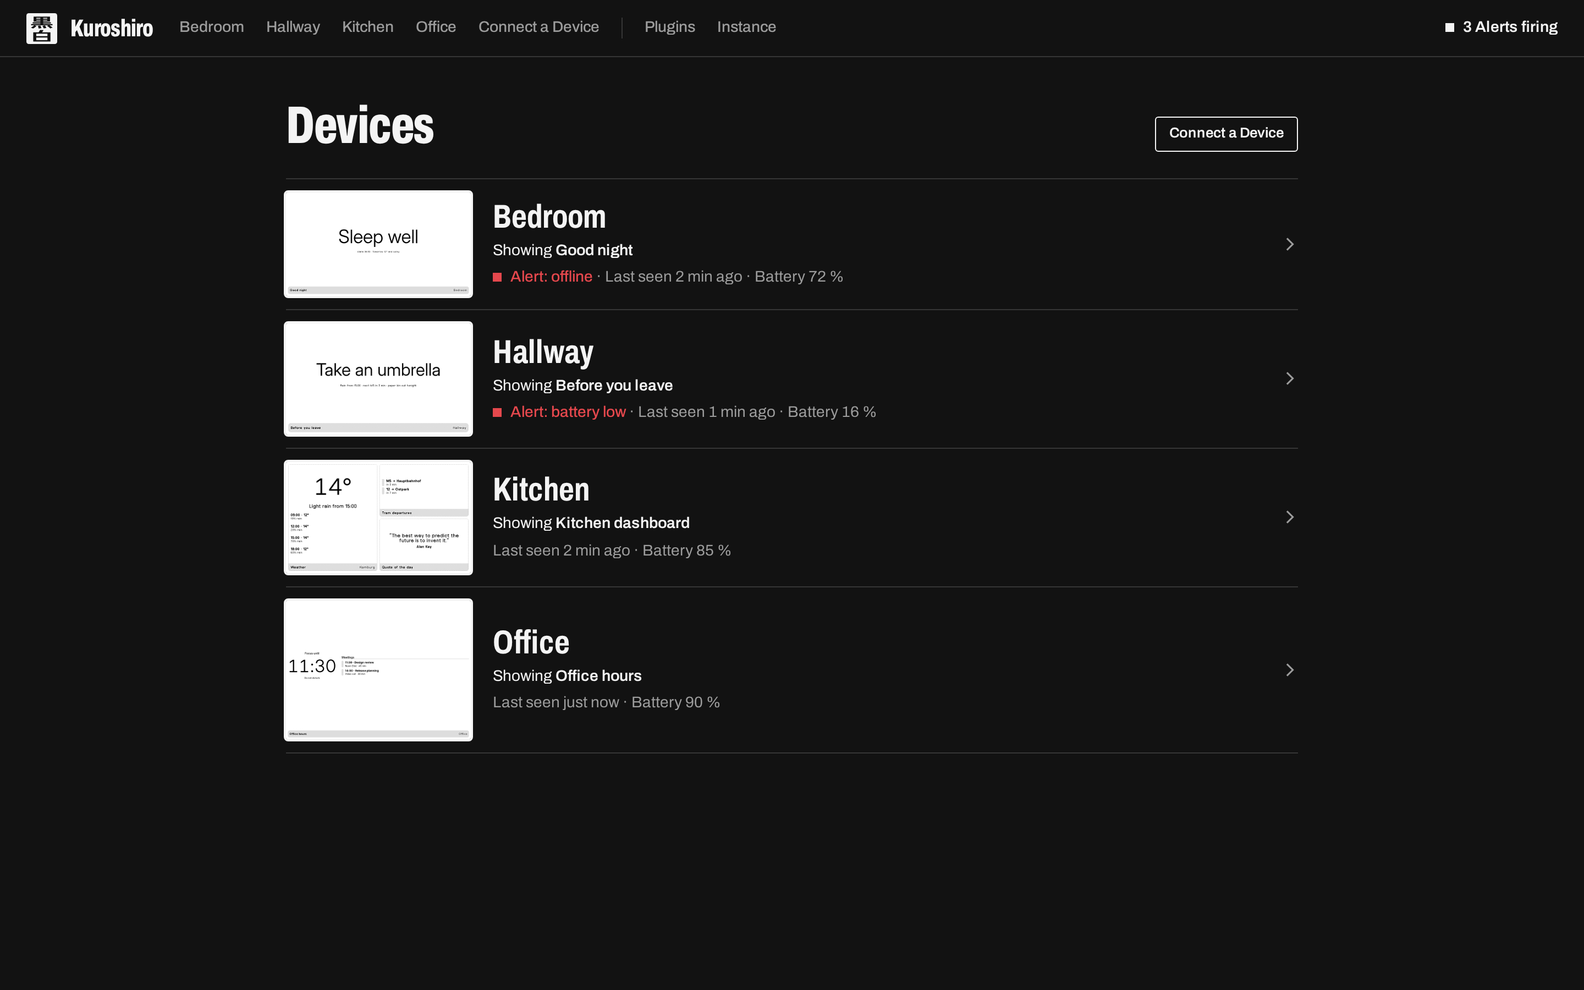Expand the Bedroom row chevron
The height and width of the screenshot is (990, 1584).
point(1289,244)
